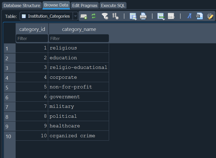Click the Refresh table data icon
Image resolution: width=216 pixels, height=158 pixels.
click(x=93, y=16)
